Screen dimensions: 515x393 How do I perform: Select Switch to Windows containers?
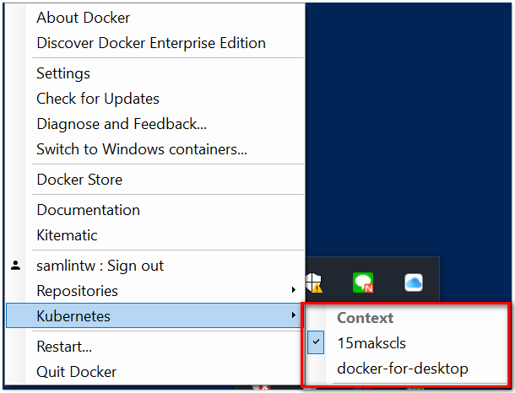coord(154,149)
